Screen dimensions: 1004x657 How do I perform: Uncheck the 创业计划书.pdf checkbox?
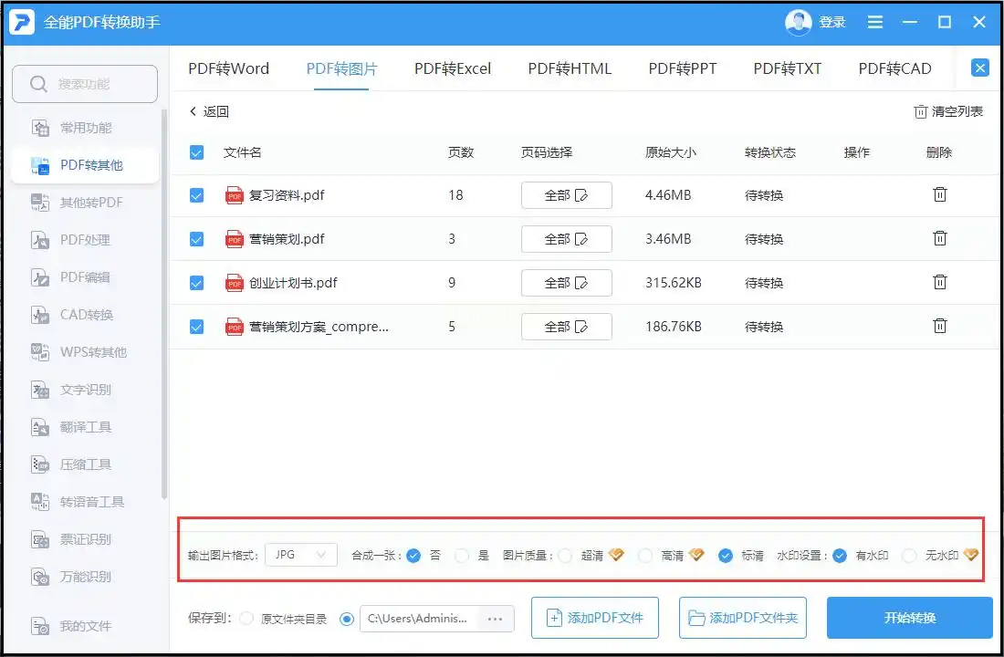[x=196, y=283]
